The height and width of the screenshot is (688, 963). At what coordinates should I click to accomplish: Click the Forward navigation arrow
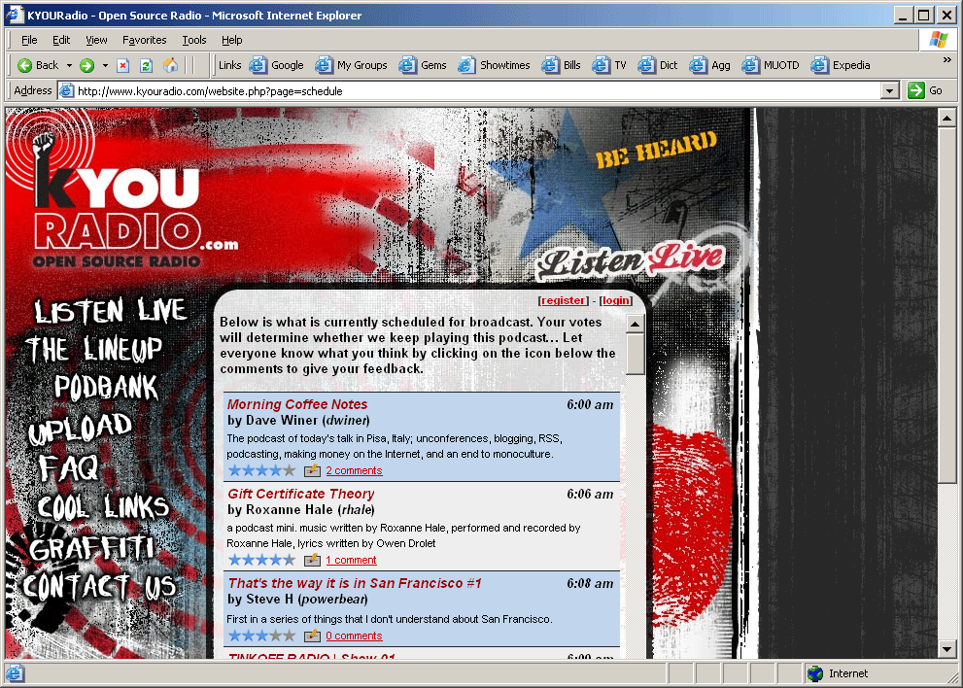click(87, 65)
